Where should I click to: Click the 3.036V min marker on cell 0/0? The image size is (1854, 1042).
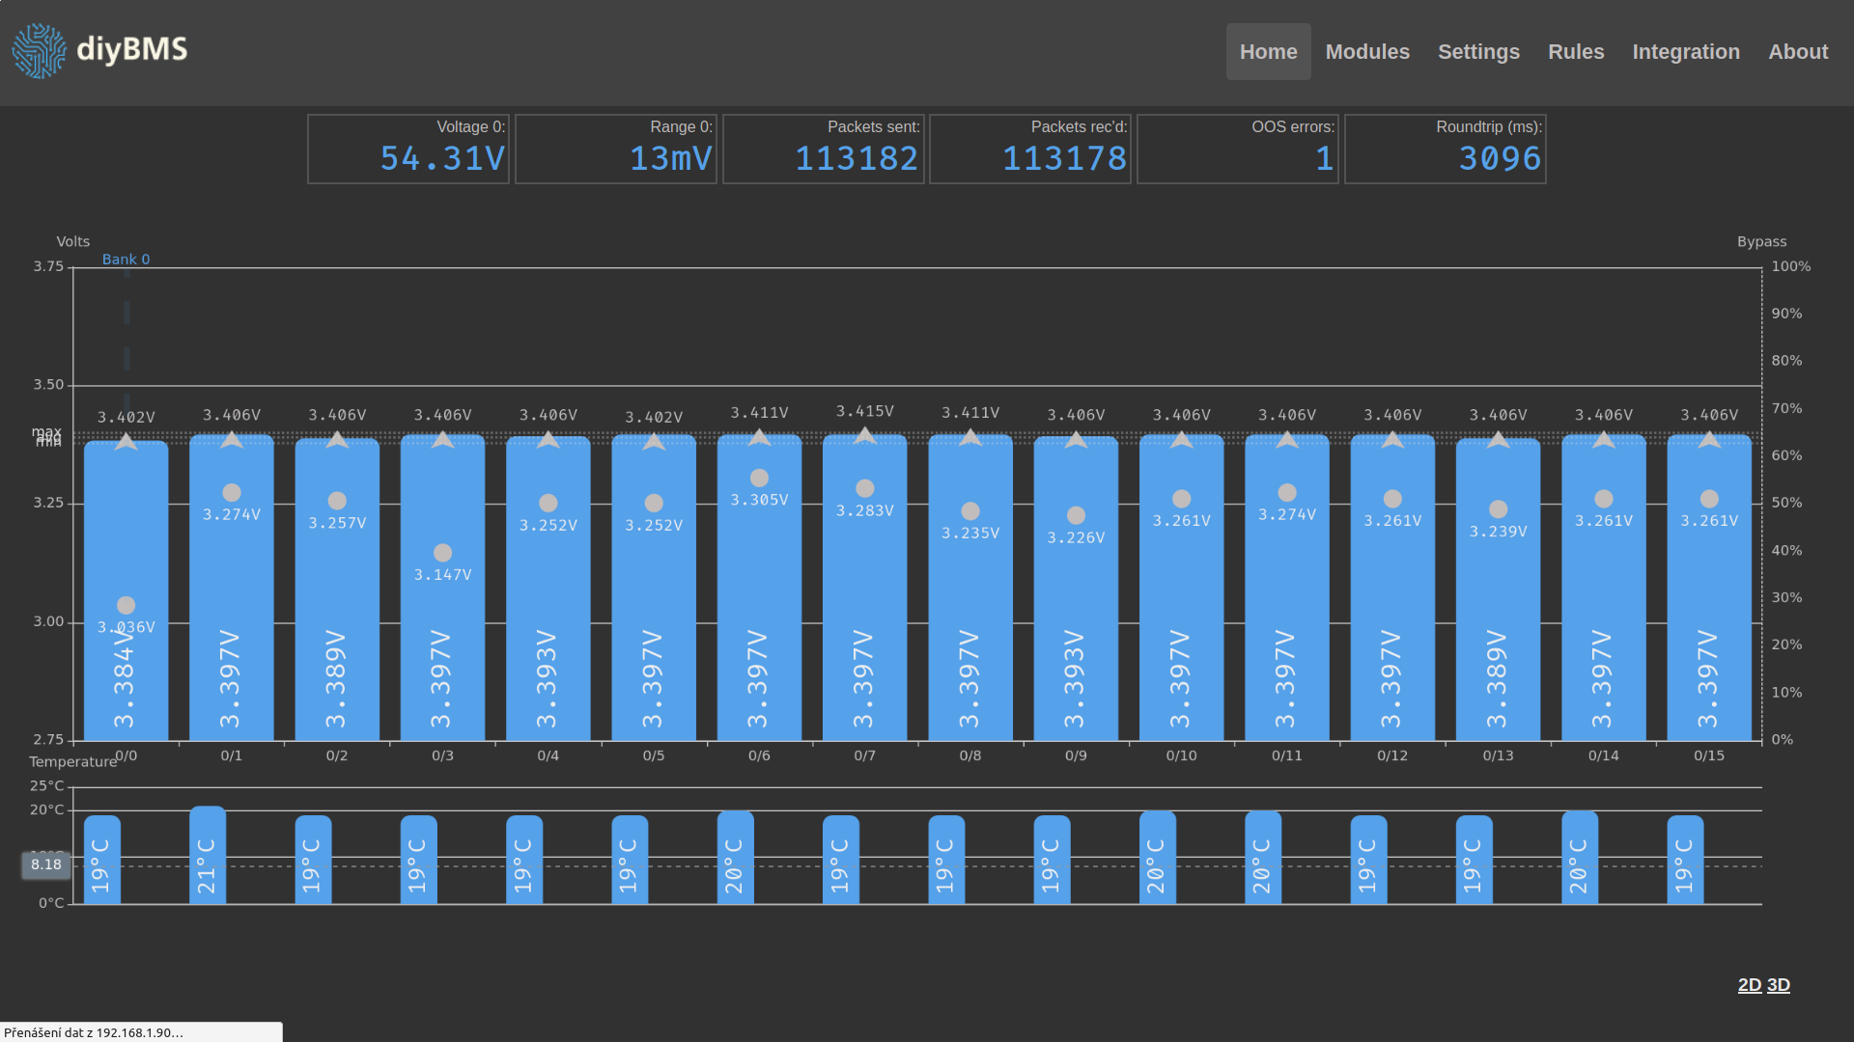[126, 606]
